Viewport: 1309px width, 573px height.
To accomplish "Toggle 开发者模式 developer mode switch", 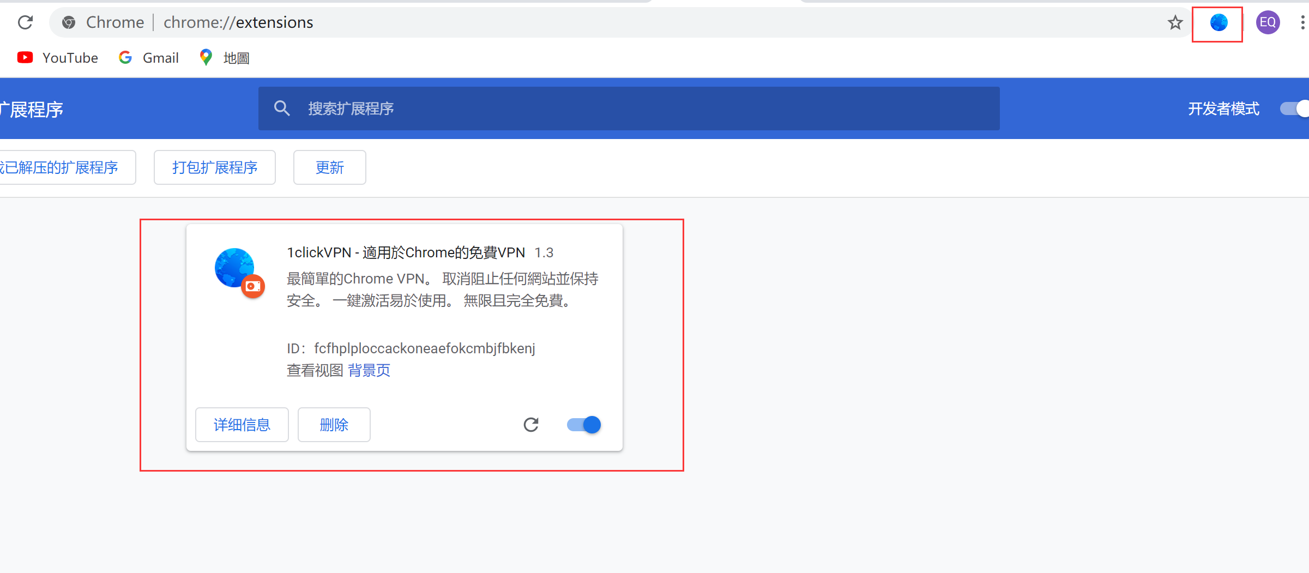I will tap(1294, 109).
